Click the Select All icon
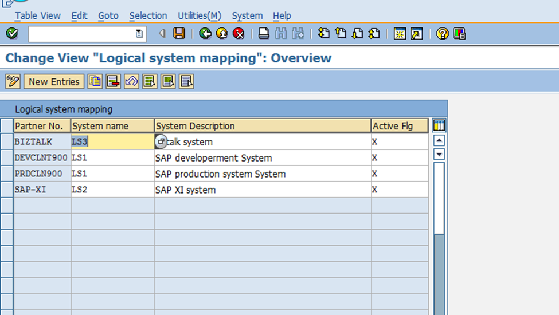 pos(150,81)
